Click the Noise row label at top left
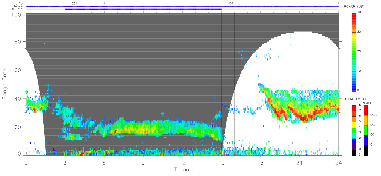Image resolution: width=381 pixels, height=176 pixels. tap(19, 6)
